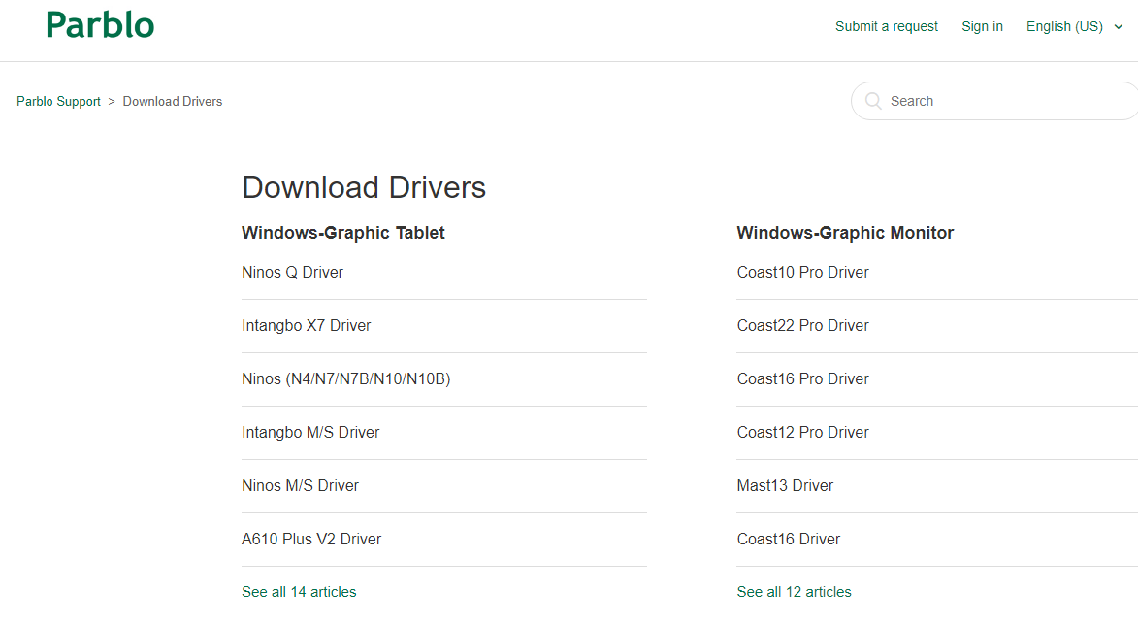Viewport: 1138px width, 625px height.
Task: Open Intangbo M/S Driver article
Action: pyautogui.click(x=310, y=432)
